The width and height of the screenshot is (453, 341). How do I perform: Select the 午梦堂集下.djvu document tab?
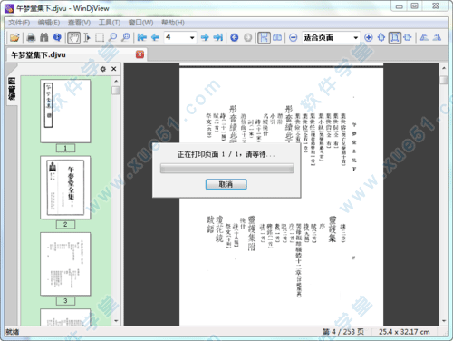pyautogui.click(x=38, y=54)
